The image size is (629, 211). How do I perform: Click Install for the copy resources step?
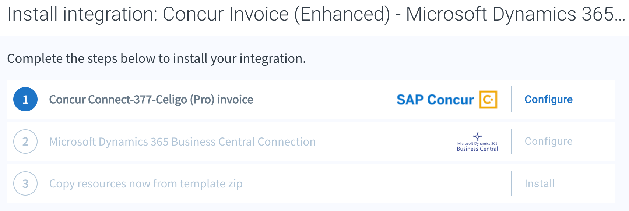click(540, 183)
